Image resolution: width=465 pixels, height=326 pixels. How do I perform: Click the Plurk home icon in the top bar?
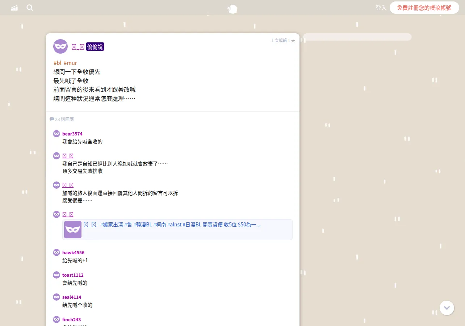click(14, 8)
